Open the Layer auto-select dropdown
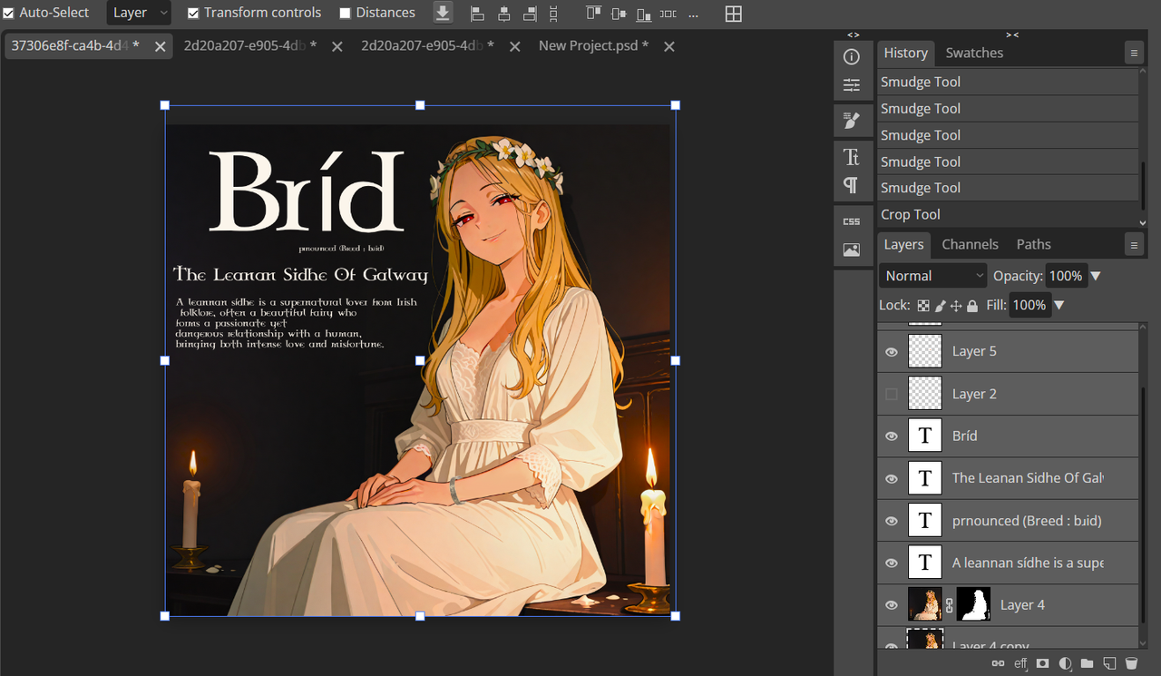The width and height of the screenshot is (1161, 676). click(139, 13)
